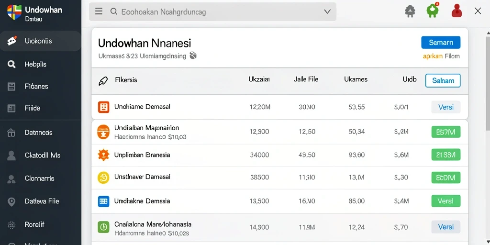
Task: Click the 12,20M value cell
Action: click(x=260, y=107)
